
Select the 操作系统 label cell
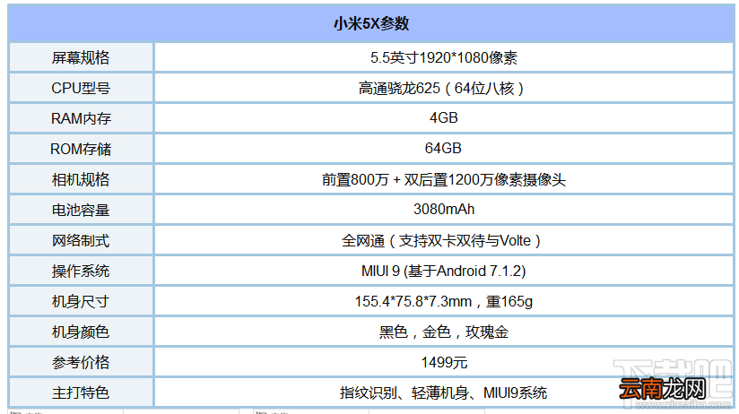(81, 271)
